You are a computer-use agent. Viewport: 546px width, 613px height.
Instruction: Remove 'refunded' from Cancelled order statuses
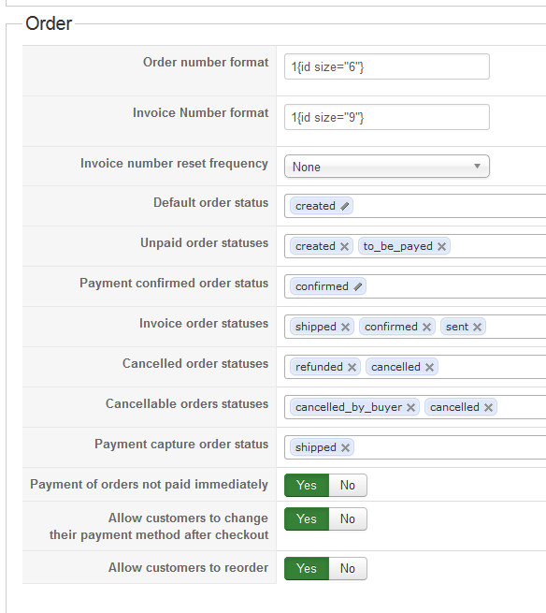tap(352, 368)
